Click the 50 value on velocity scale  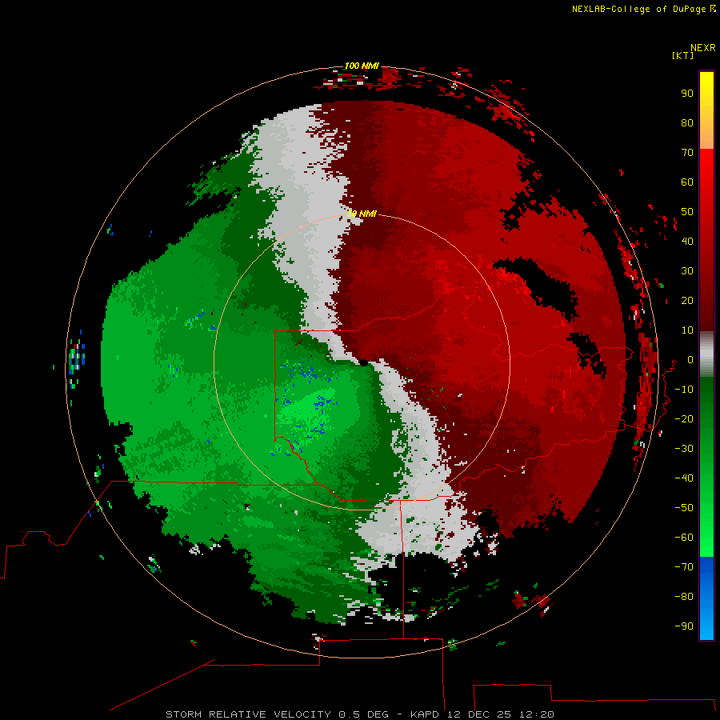(x=687, y=212)
